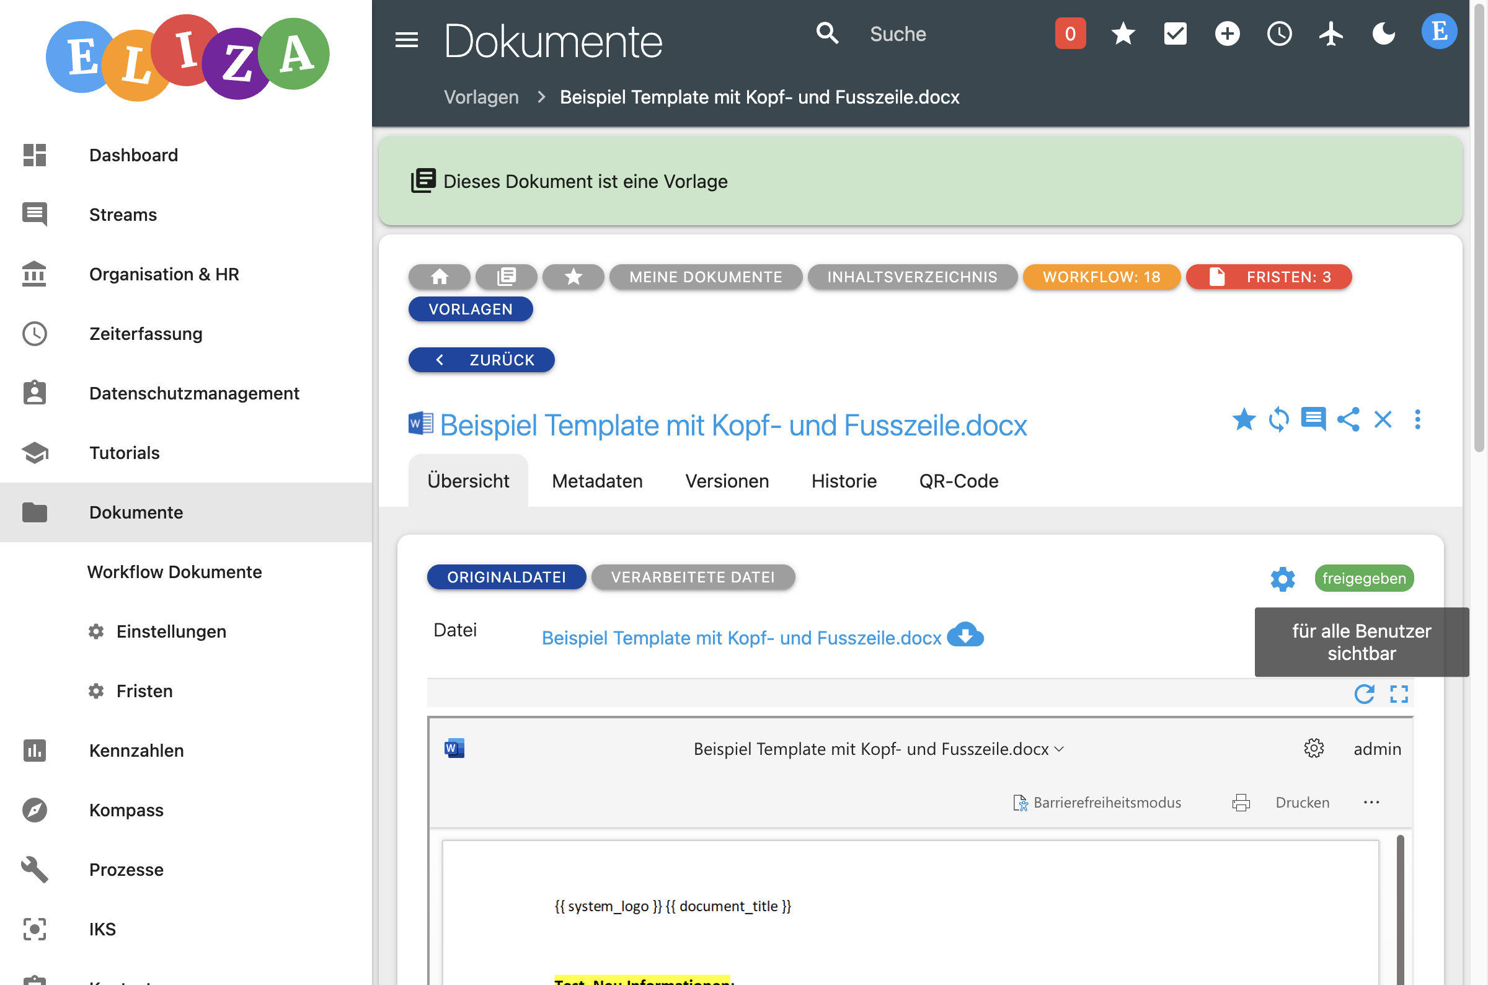Select the ORIGINALDATEI toggle chip

(x=507, y=577)
